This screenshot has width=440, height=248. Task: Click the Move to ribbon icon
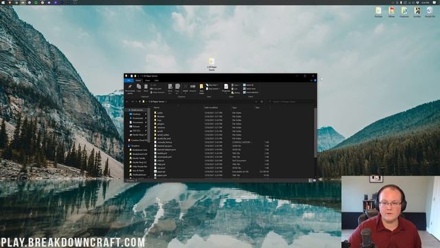pos(170,88)
